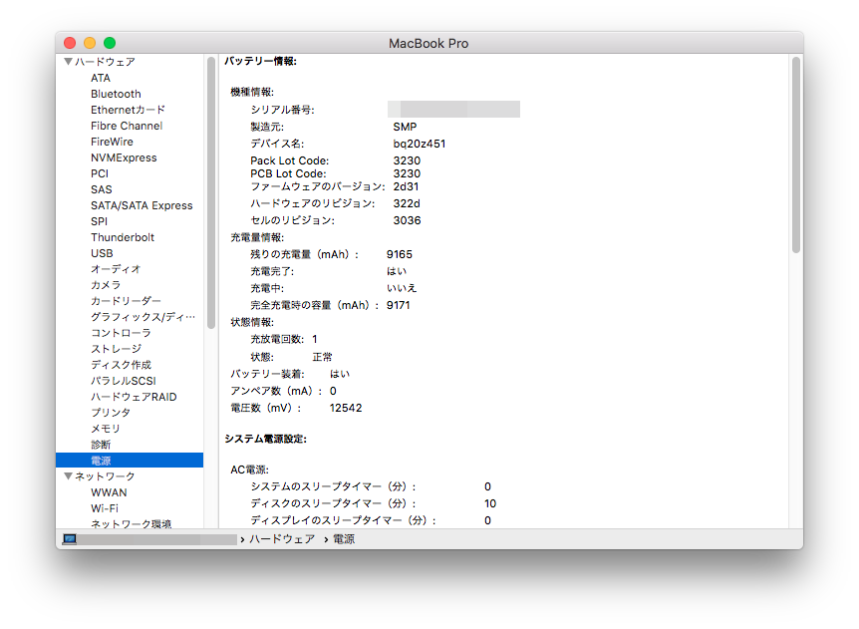859x629 pixels.
Task: Click the remaining charge value 9165
Action: click(400, 254)
